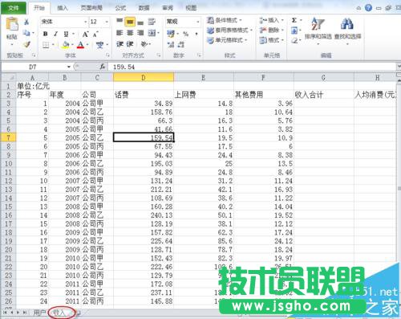Expand the Name Box dropdown arrow
401x319 pixels.
tap(69, 67)
